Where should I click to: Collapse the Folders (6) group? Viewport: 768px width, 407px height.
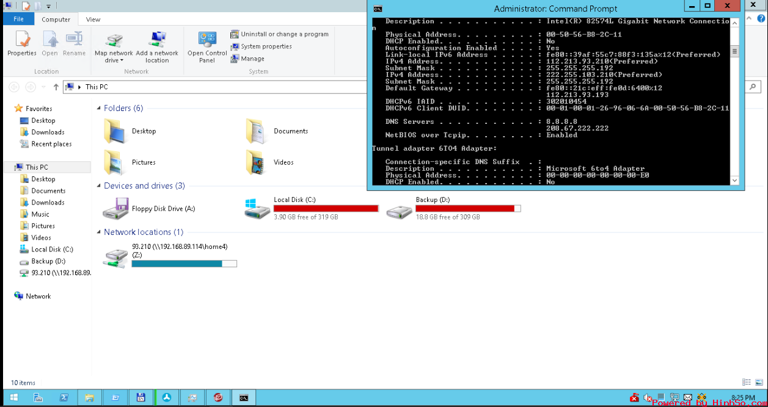[x=99, y=109]
